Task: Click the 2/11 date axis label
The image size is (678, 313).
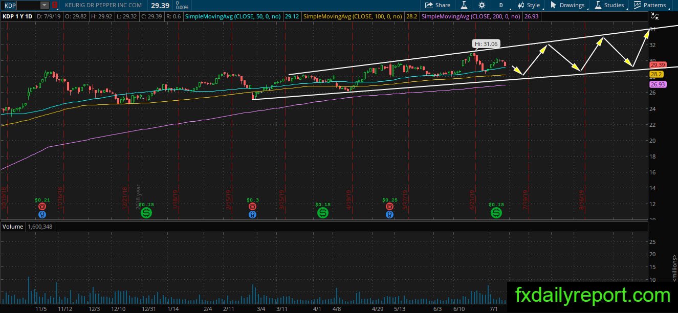Action: (x=229, y=309)
